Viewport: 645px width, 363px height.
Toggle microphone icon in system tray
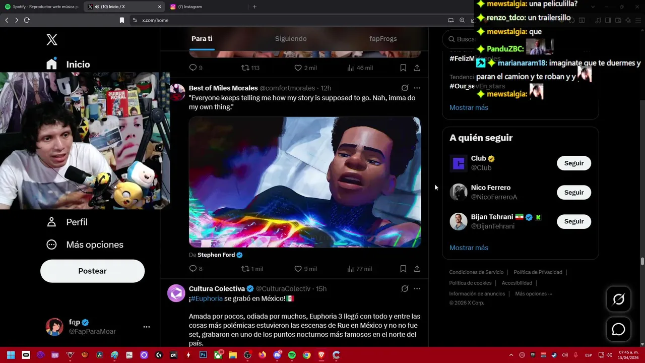[x=575, y=355]
